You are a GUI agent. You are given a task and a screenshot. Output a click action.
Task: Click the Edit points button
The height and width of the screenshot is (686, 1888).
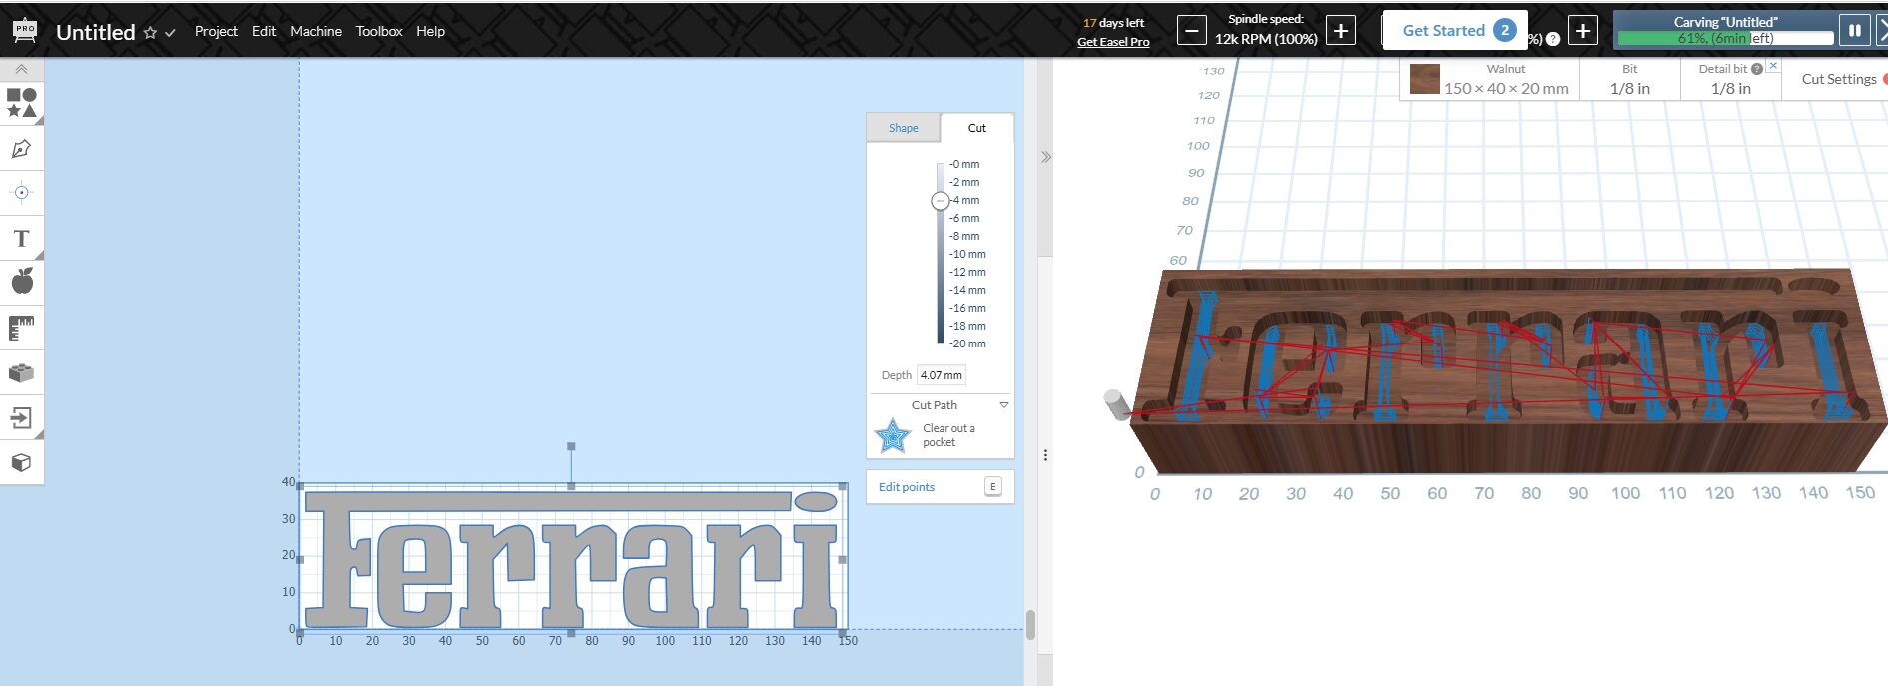point(907,487)
